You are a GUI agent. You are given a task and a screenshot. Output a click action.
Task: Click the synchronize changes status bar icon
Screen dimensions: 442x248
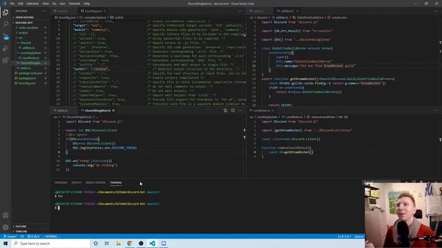coord(22,236)
